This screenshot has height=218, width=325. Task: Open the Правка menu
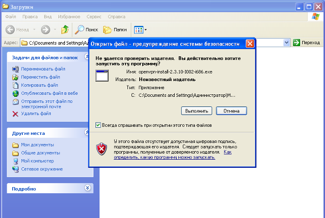coord(30,17)
